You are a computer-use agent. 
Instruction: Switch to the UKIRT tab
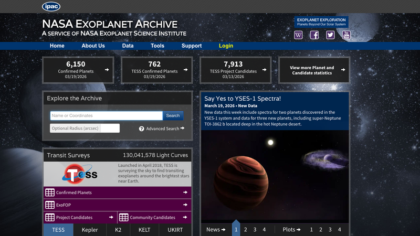pyautogui.click(x=175, y=230)
